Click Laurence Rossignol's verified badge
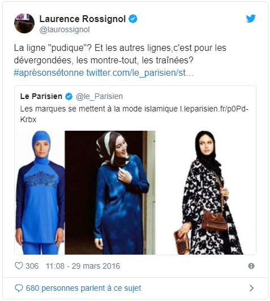Viewport: 270px width, 301px height. pyautogui.click(x=132, y=19)
